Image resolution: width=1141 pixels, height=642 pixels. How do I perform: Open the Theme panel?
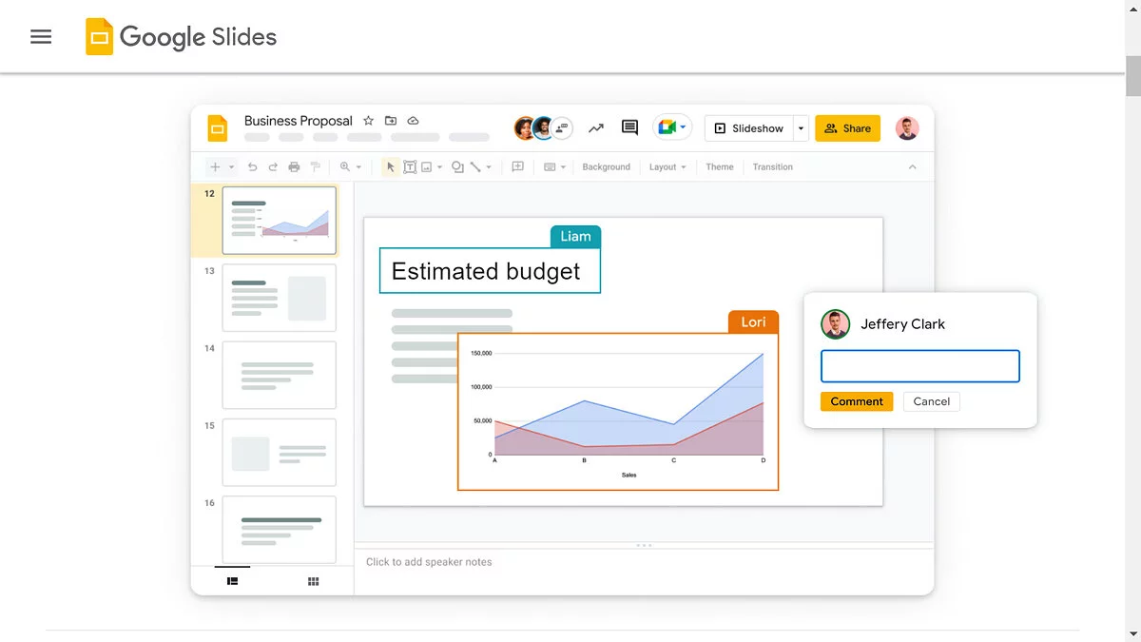point(720,167)
